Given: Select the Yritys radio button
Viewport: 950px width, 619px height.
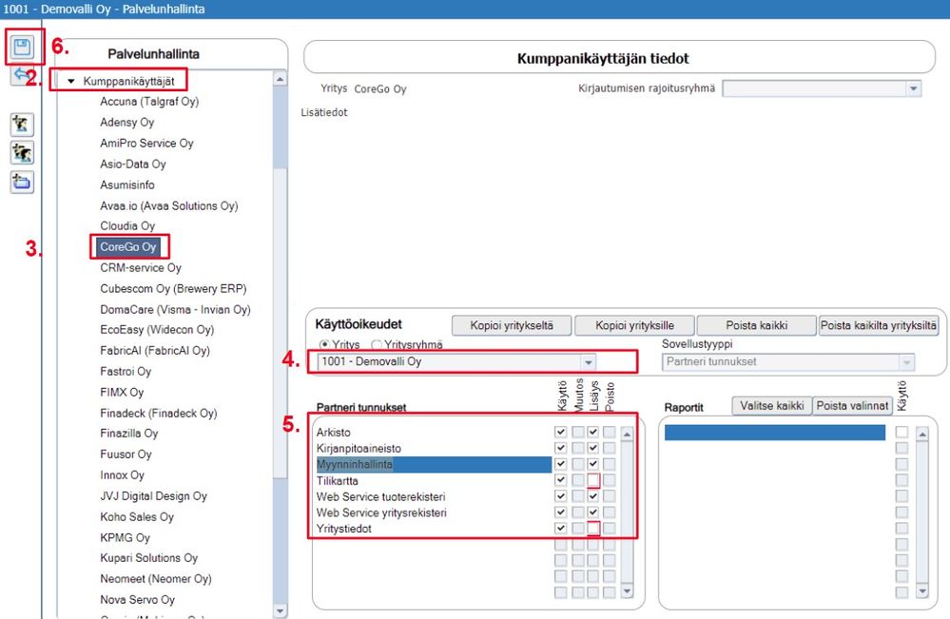Looking at the screenshot, I should pyautogui.click(x=324, y=344).
